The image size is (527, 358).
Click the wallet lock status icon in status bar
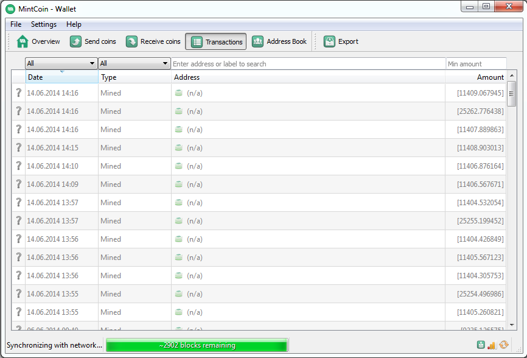[481, 345]
